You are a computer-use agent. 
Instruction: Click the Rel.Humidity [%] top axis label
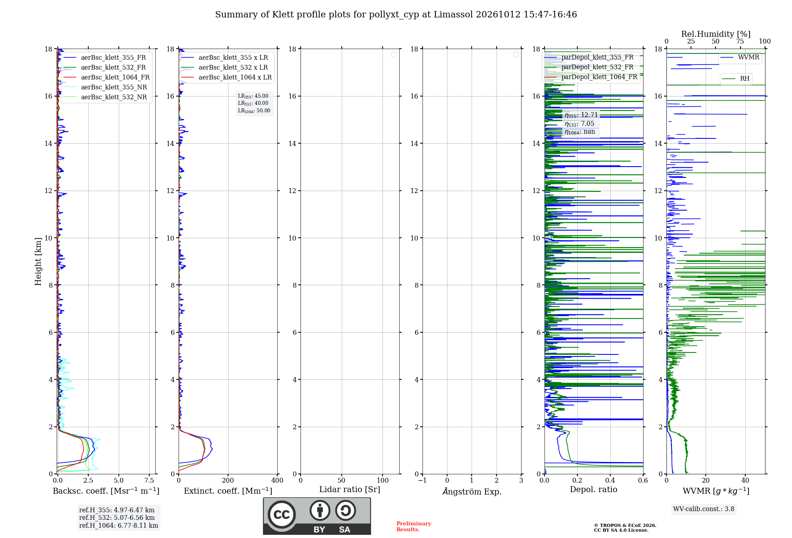[716, 34]
